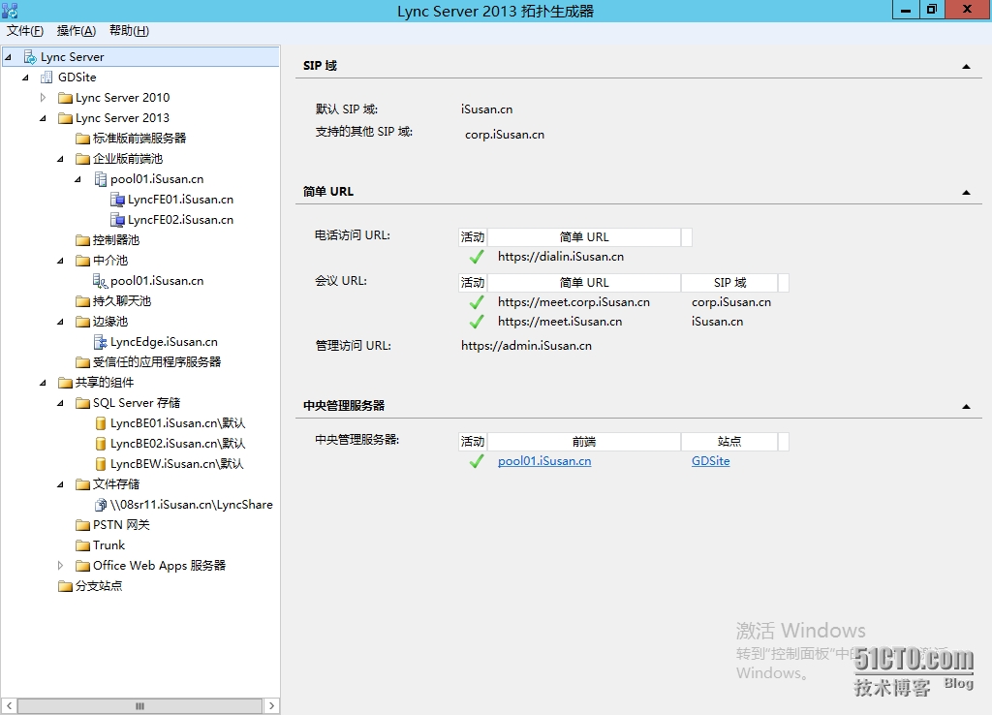The width and height of the screenshot is (992, 715).
Task: Click the https://admin.iSusan.cn value
Action: [526, 346]
